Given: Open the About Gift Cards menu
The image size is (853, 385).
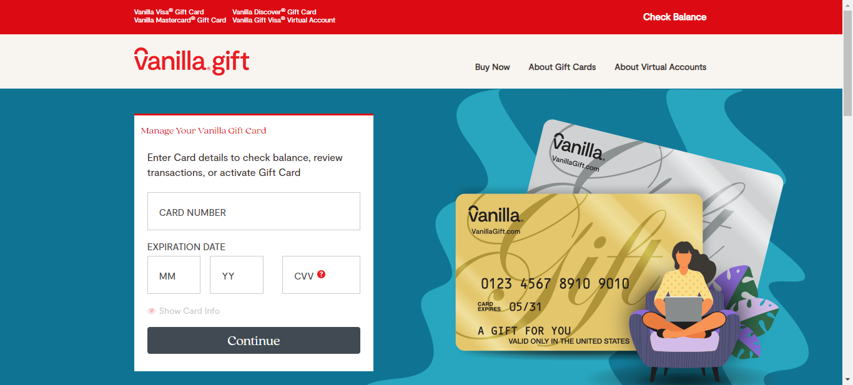Looking at the screenshot, I should (562, 67).
